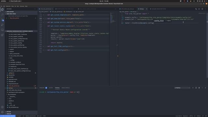Open the Search view in activity bar

[2, 14]
